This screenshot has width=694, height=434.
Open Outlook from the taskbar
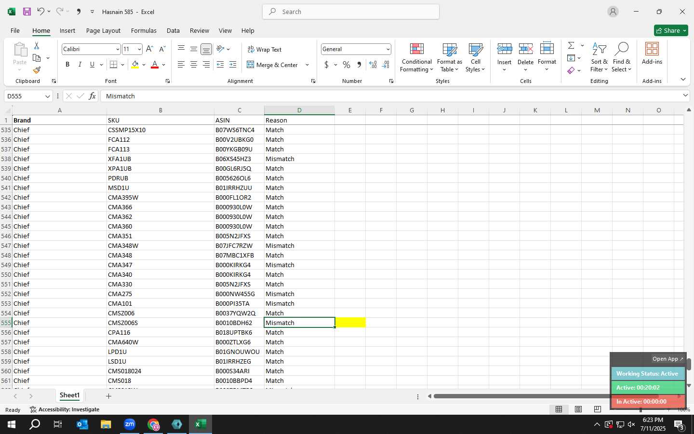pos(82,424)
